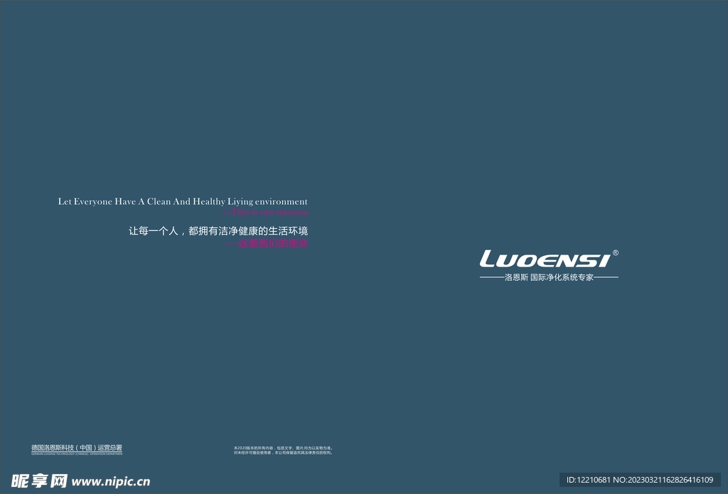Select the disclaimer line starting '对未经许可擅自使用者'
Viewport: 728px width, 494px height.
(x=283, y=452)
